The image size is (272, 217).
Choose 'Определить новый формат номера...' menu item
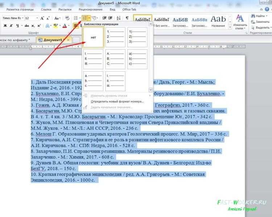(x=117, y=101)
